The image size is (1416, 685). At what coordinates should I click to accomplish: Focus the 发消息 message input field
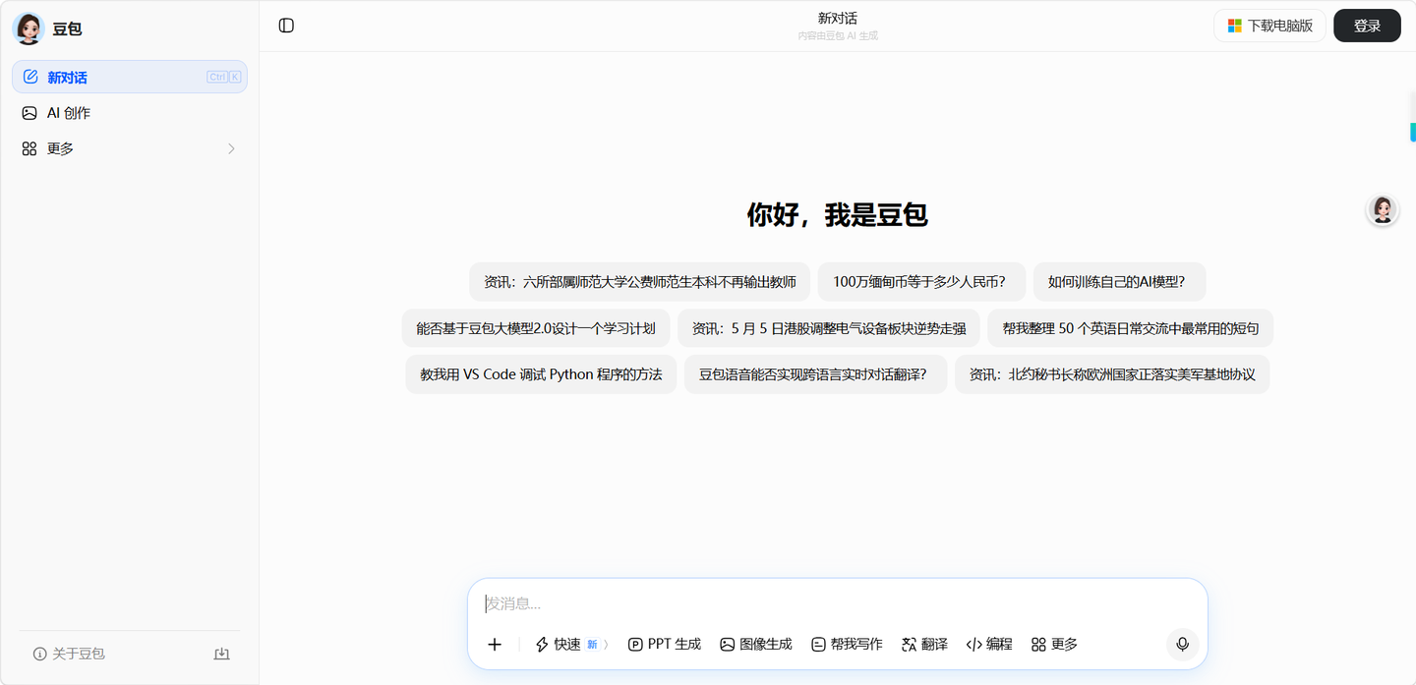[837, 603]
